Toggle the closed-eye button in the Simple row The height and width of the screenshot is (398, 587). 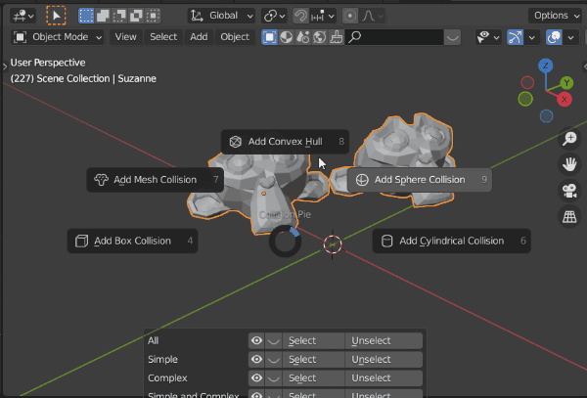(x=274, y=360)
